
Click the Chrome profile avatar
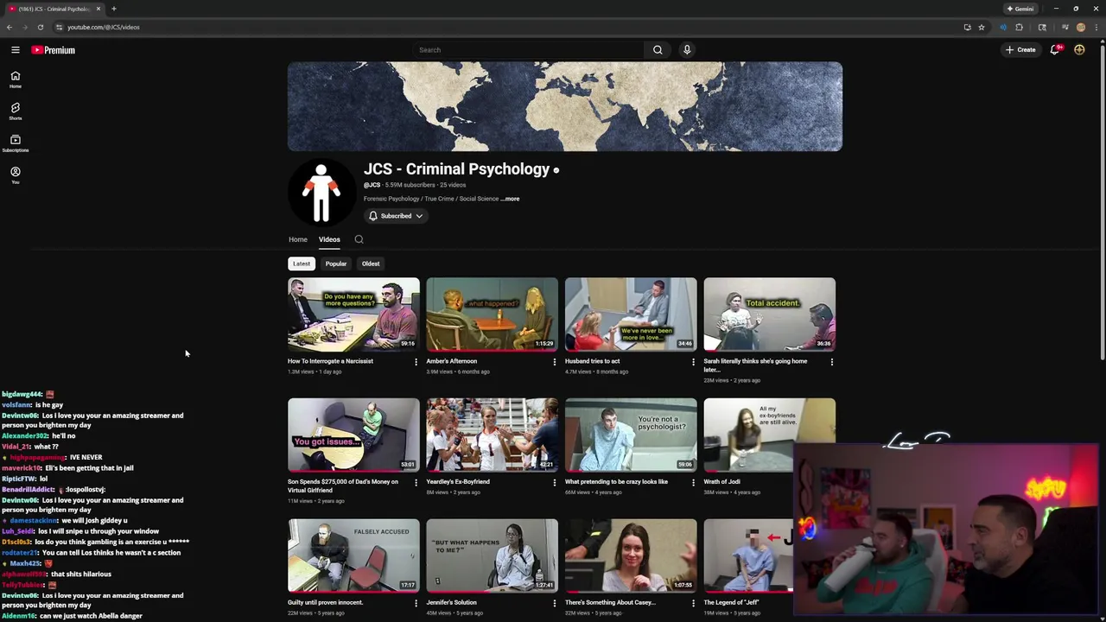[x=1080, y=27]
